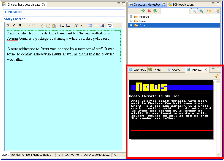Select the Story tab at editor bottom
Screen dimensions: 224x161
[6, 155]
